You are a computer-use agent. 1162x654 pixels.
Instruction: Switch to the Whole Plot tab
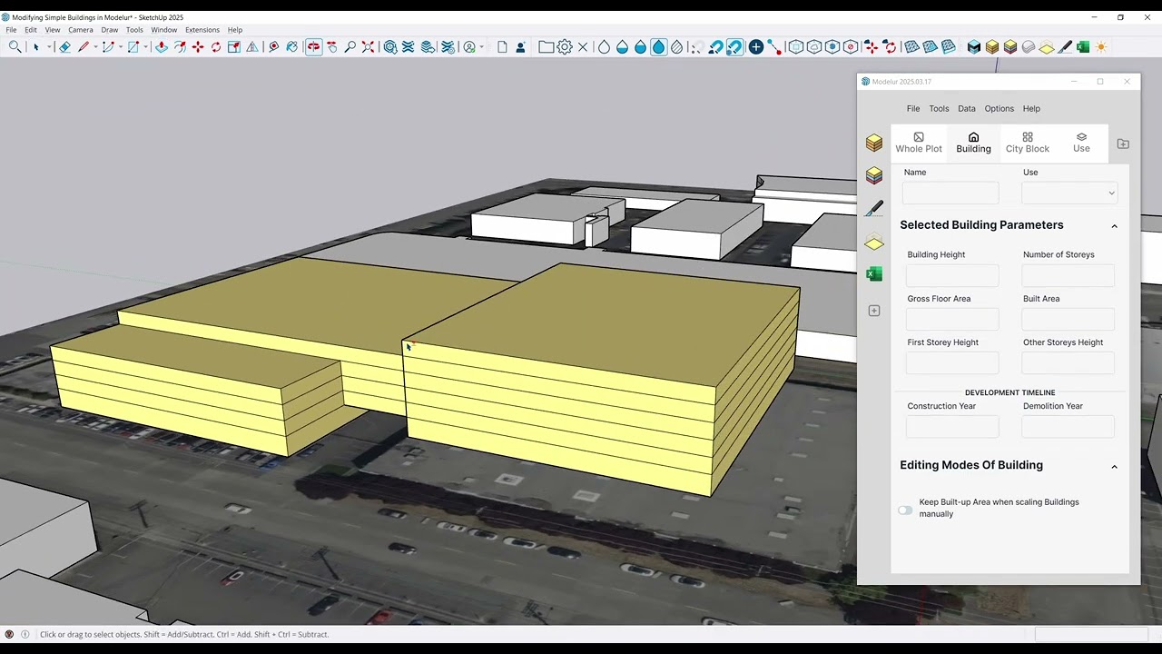(919, 144)
